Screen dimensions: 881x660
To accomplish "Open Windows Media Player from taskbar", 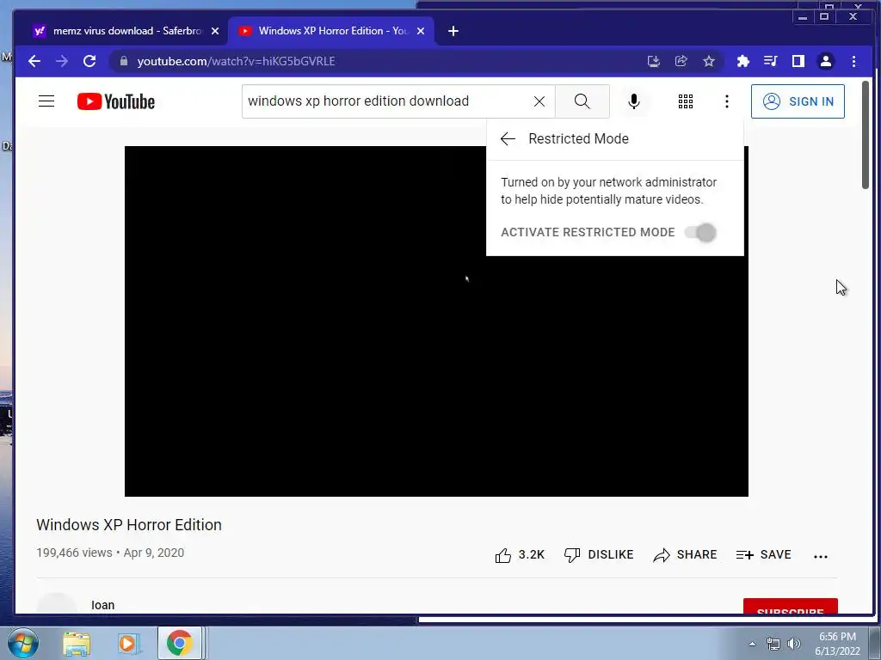I will (127, 643).
